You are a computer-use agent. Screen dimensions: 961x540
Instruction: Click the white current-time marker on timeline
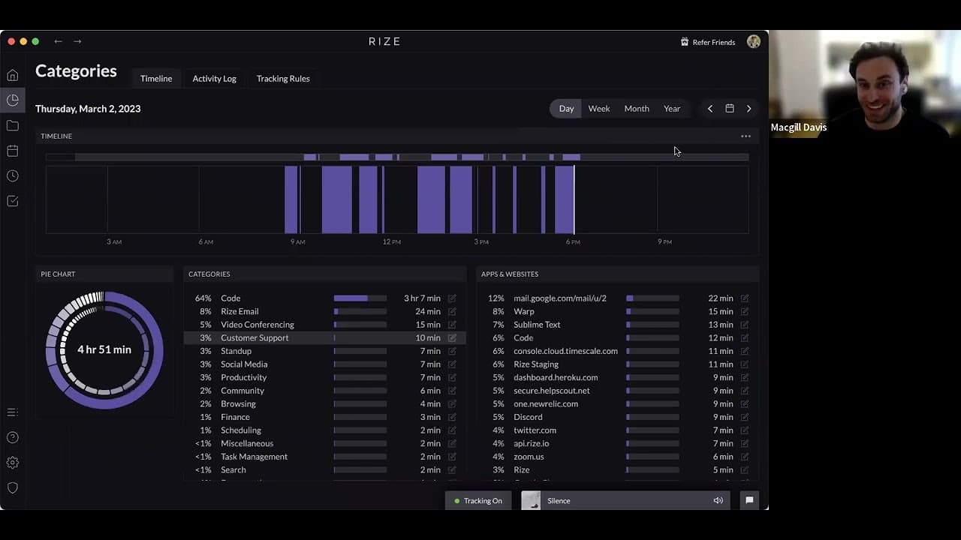click(x=574, y=199)
